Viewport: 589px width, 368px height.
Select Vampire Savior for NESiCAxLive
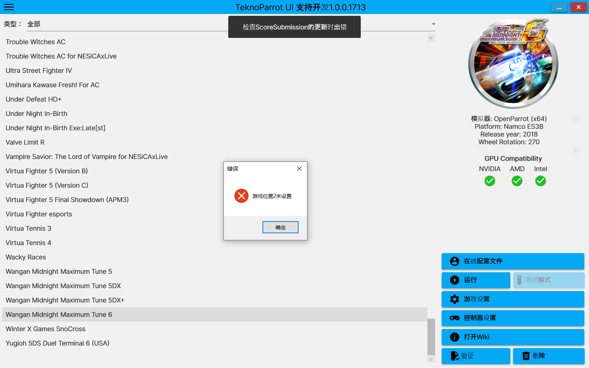tap(215, 157)
